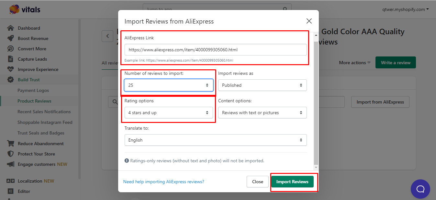Click the Reduce Abandonment cart icon
The height and width of the screenshot is (200, 436).
pos(11,144)
